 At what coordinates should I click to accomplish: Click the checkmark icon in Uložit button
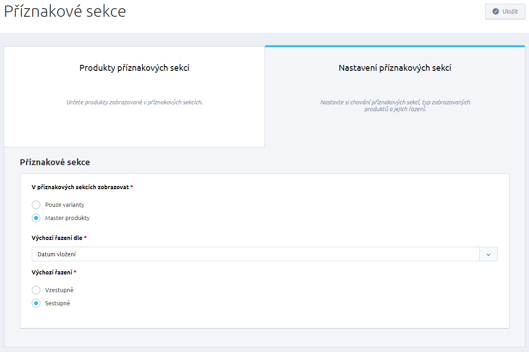pos(495,11)
